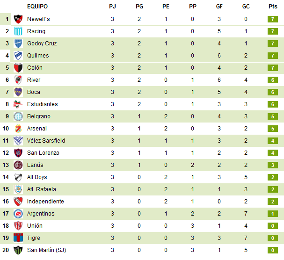Image resolution: width=284 pixels, height=260 pixels.
Task: Click the GF column header
Action: point(219,7)
